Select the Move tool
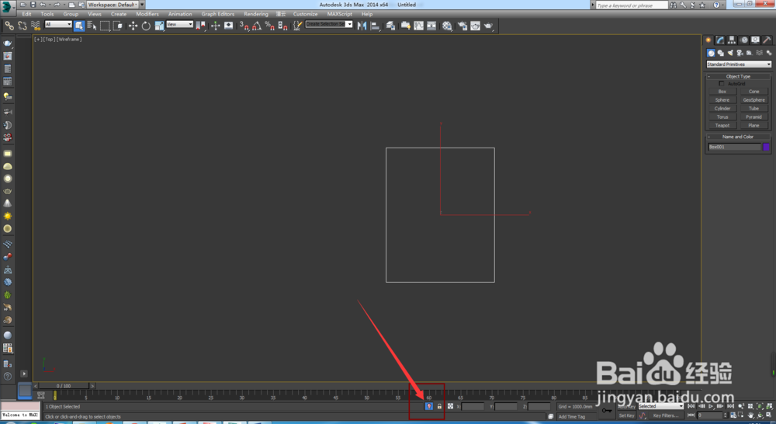Viewport: 776px width, 424px height. (133, 26)
